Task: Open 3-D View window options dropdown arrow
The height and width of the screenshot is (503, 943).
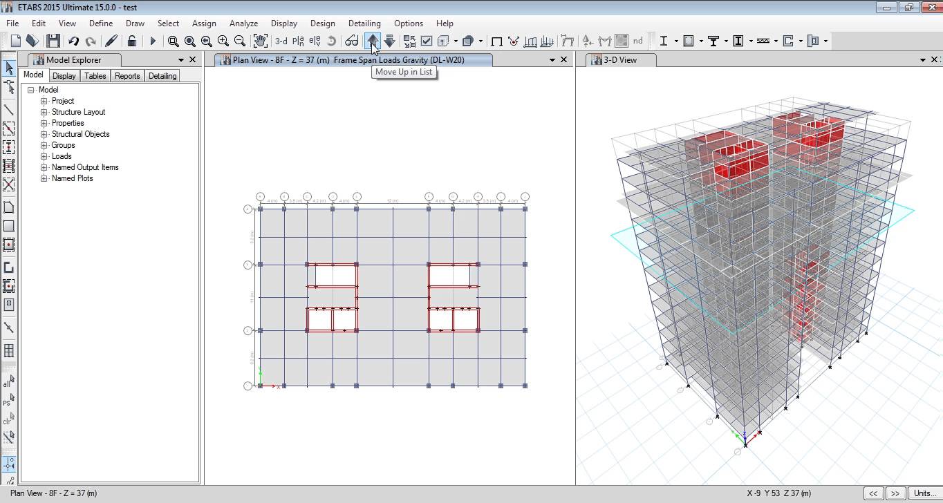Action: pyautogui.click(x=924, y=60)
